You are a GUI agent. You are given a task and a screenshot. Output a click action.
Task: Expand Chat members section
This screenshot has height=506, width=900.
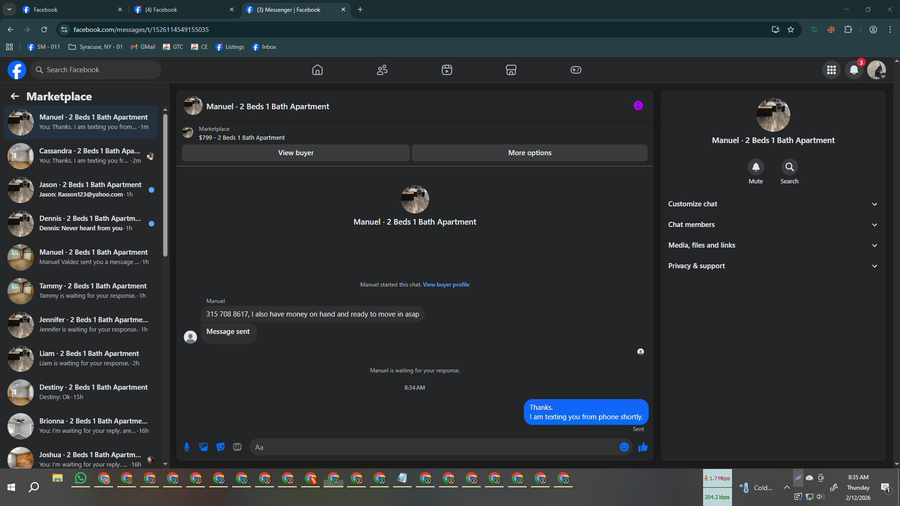pyautogui.click(x=773, y=225)
